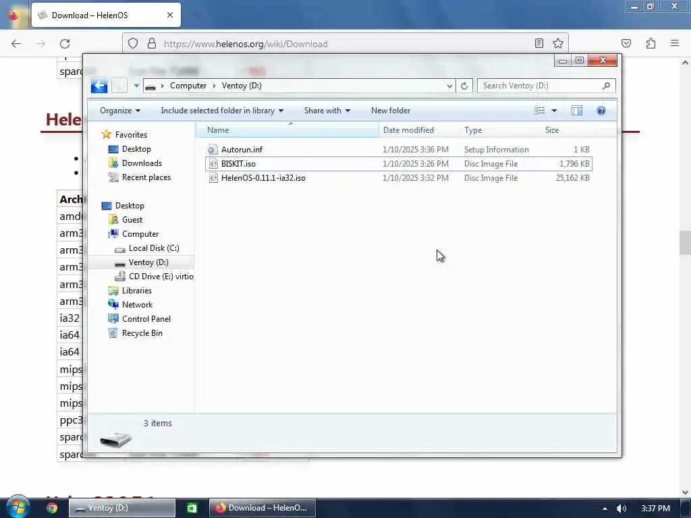Image resolution: width=691 pixels, height=518 pixels.
Task: Open Local Disk (C:)
Action: 154,248
